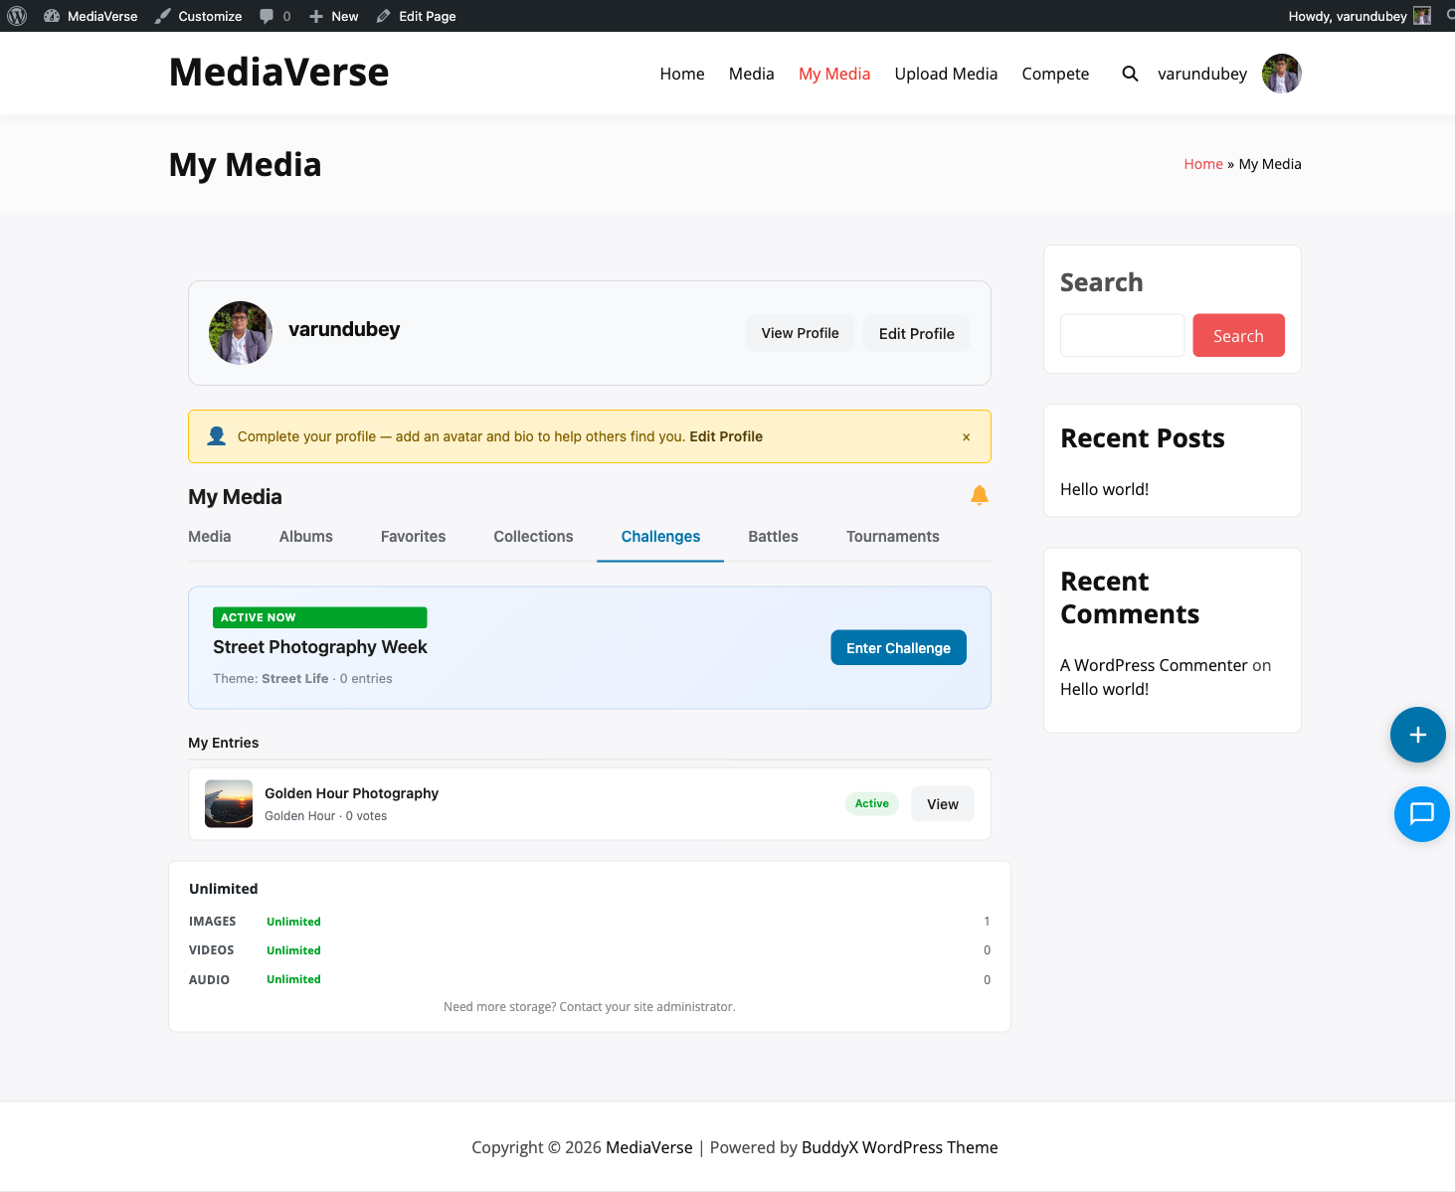Switch to the Albums tab
The height and width of the screenshot is (1192, 1455).
point(305,537)
